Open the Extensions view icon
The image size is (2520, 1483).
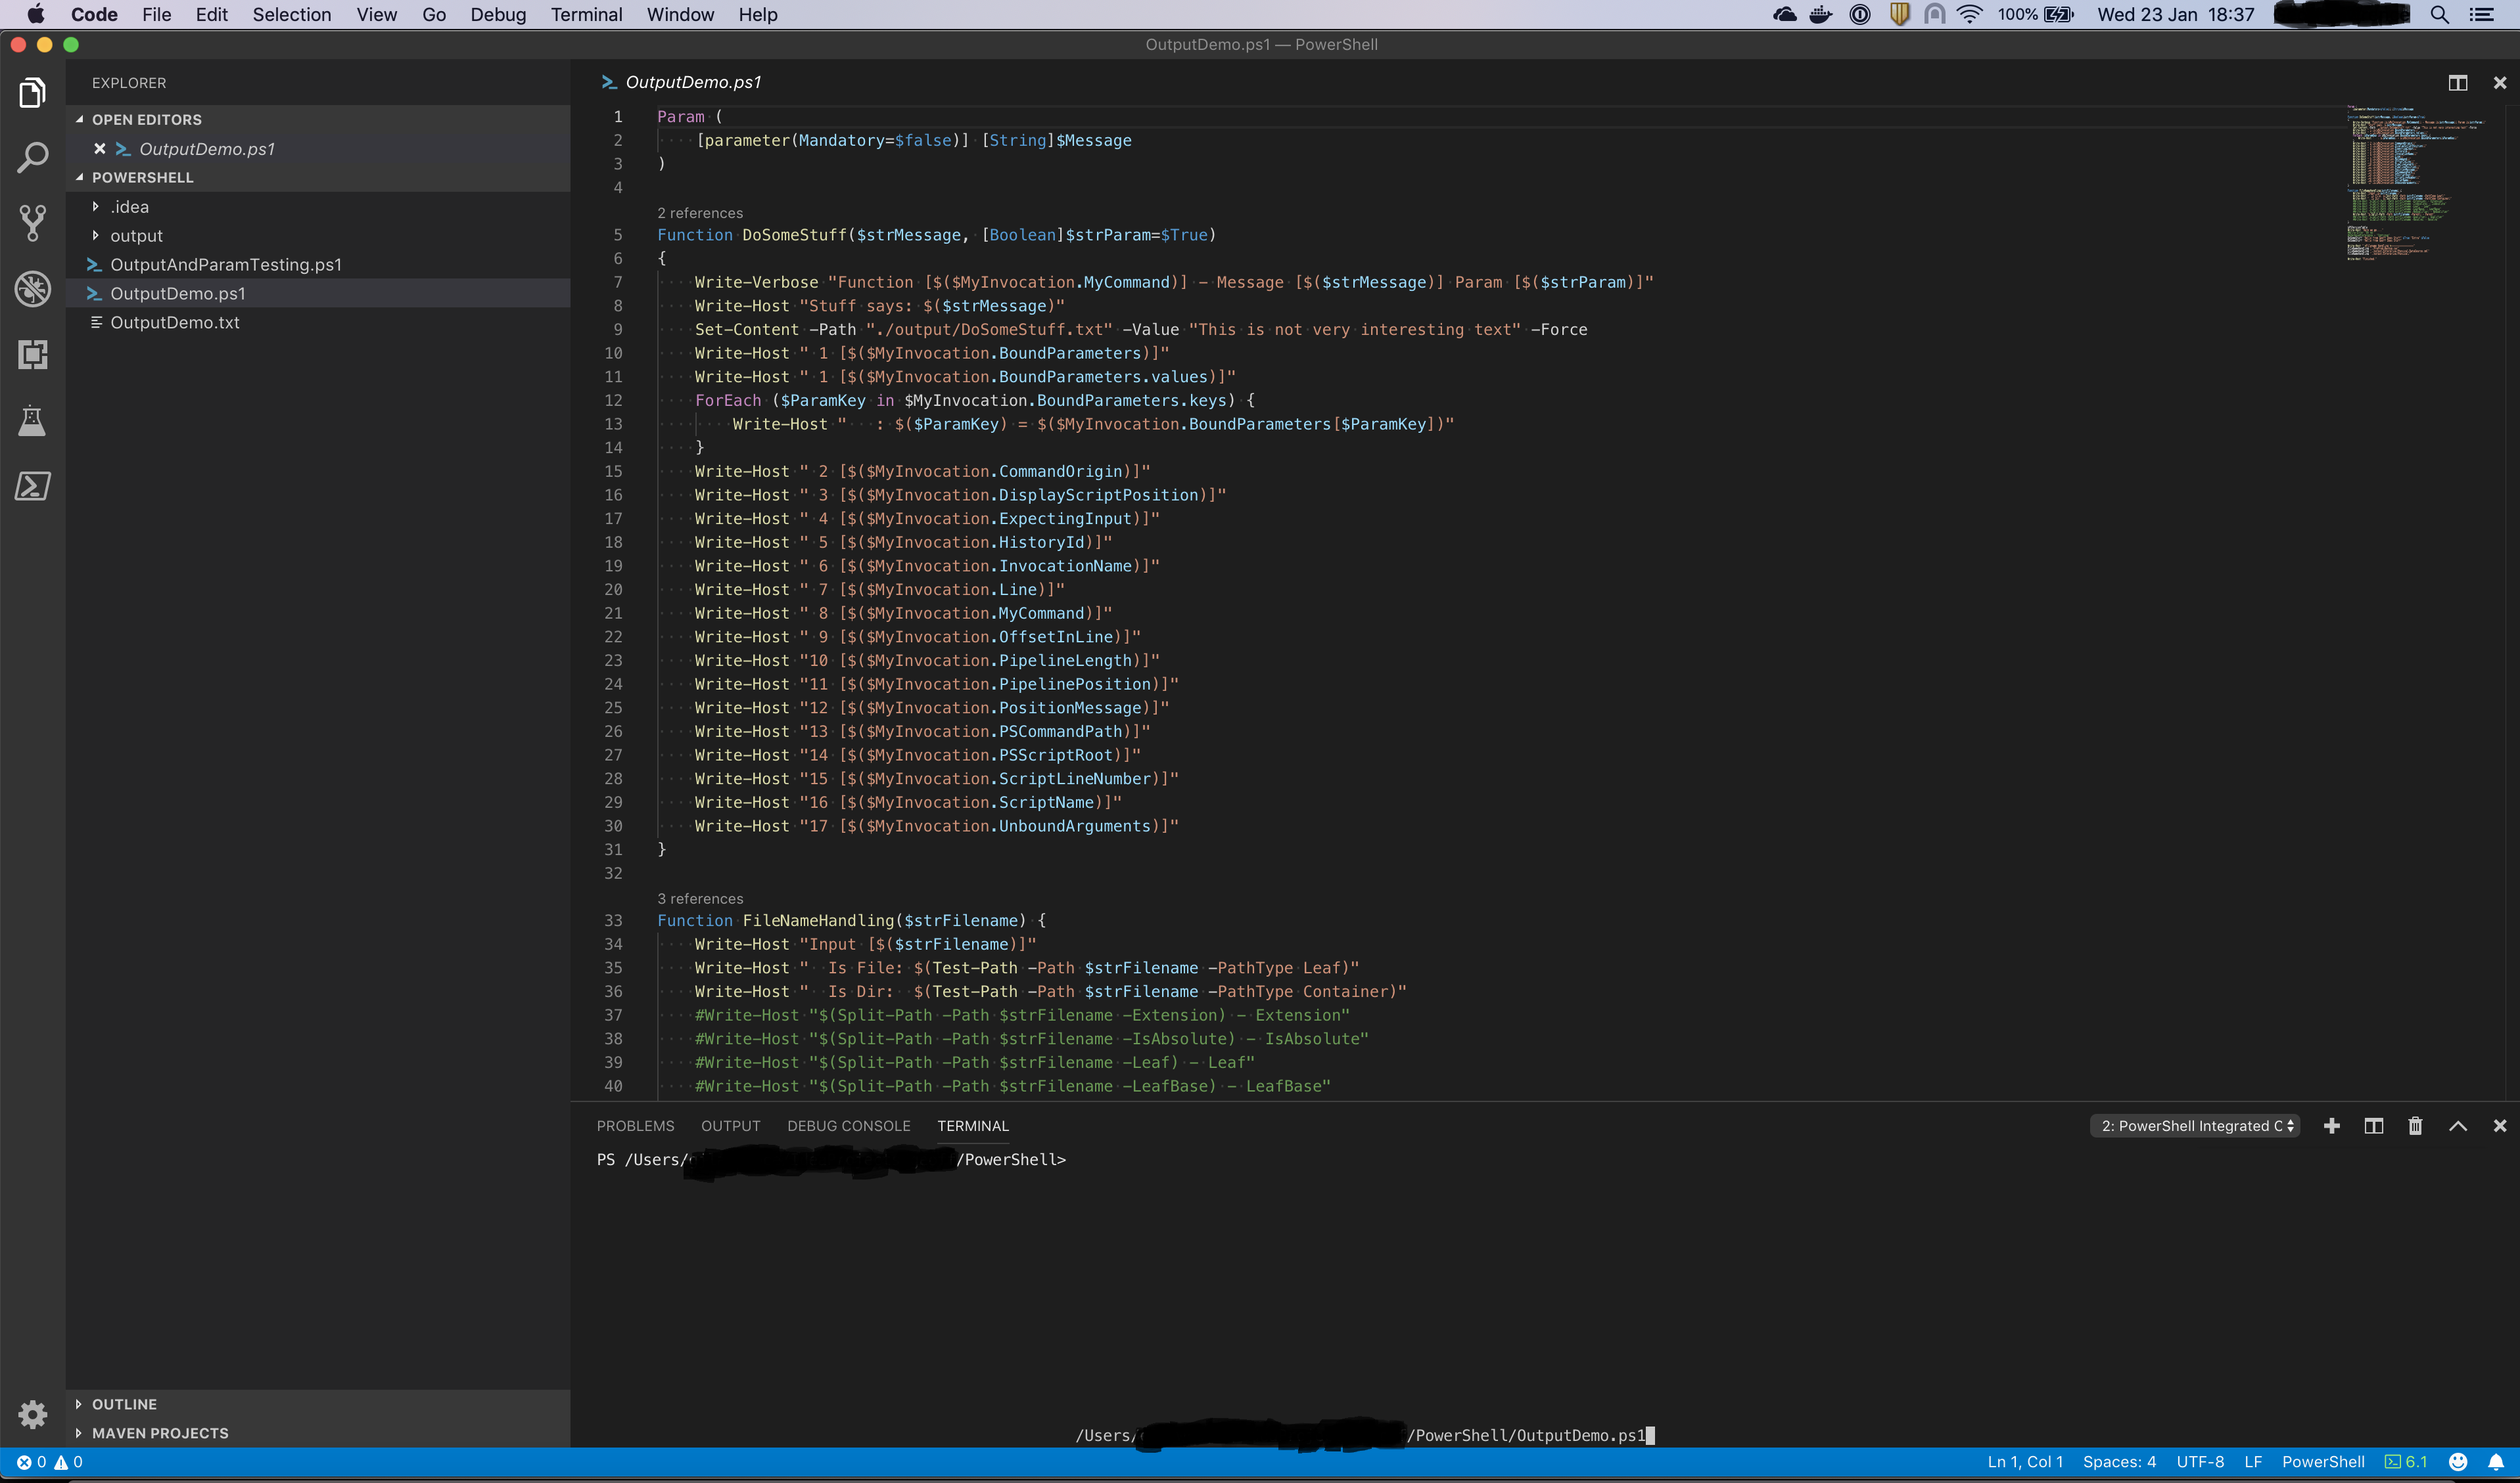(x=32, y=355)
